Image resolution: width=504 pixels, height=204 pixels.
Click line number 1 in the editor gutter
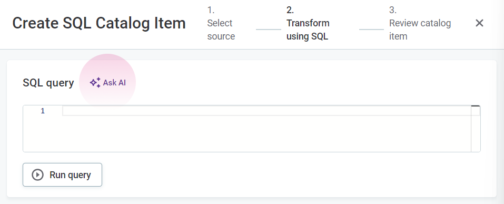pos(43,111)
